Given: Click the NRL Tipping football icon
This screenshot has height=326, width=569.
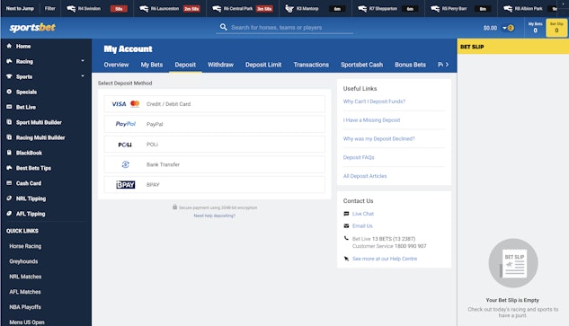Looking at the screenshot, I should click(9, 198).
